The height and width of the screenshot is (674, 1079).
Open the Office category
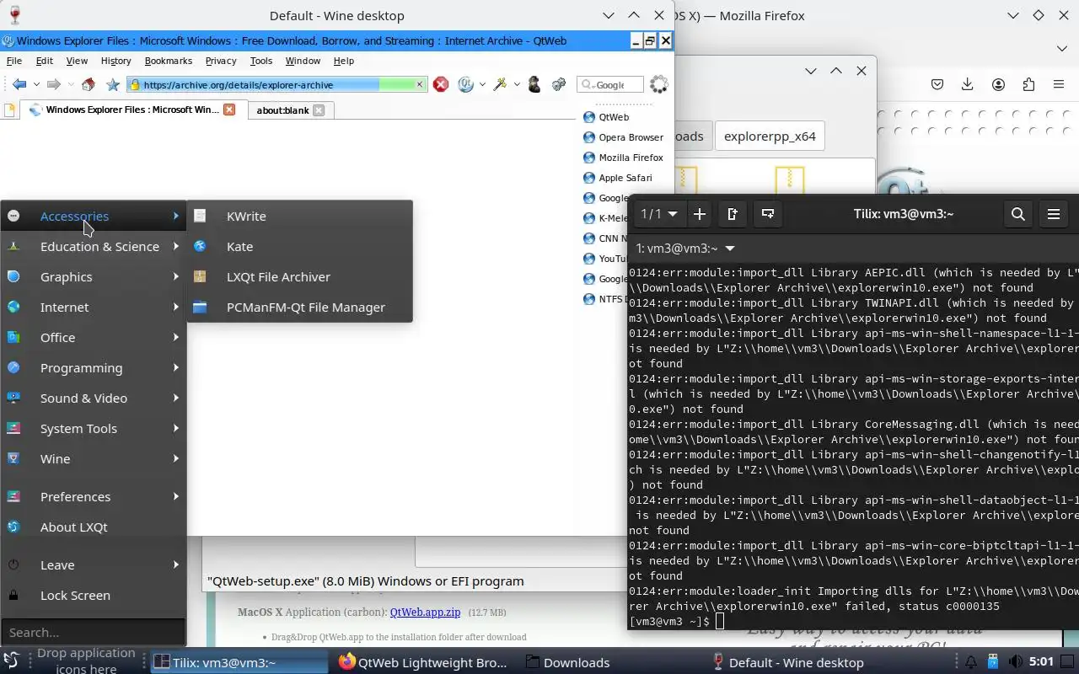[x=93, y=337]
